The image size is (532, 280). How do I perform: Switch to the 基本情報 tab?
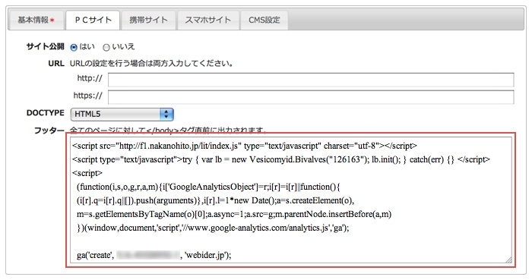pyautogui.click(x=36, y=20)
